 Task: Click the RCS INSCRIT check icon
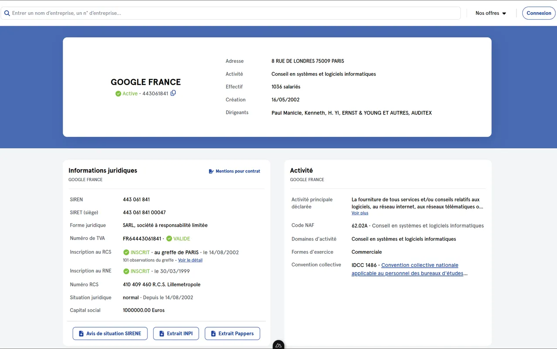[x=126, y=252]
